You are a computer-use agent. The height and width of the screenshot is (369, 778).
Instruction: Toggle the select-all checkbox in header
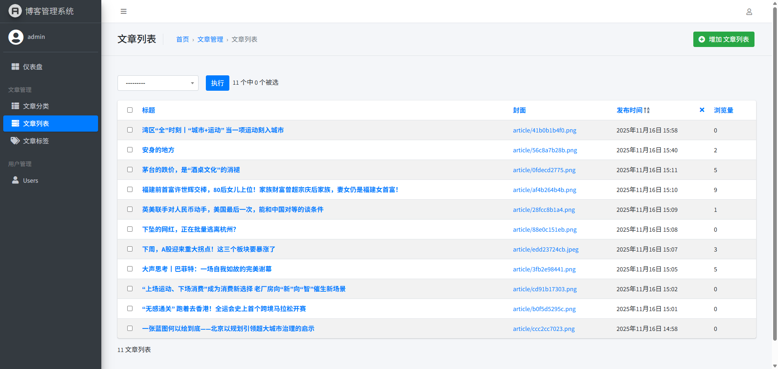(130, 110)
